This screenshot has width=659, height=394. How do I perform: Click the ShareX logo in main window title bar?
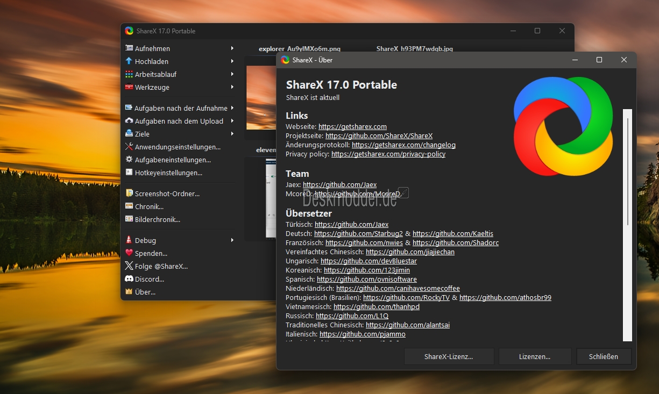point(129,31)
